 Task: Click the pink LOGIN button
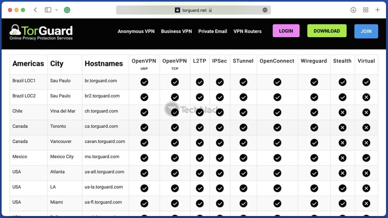pyautogui.click(x=286, y=31)
